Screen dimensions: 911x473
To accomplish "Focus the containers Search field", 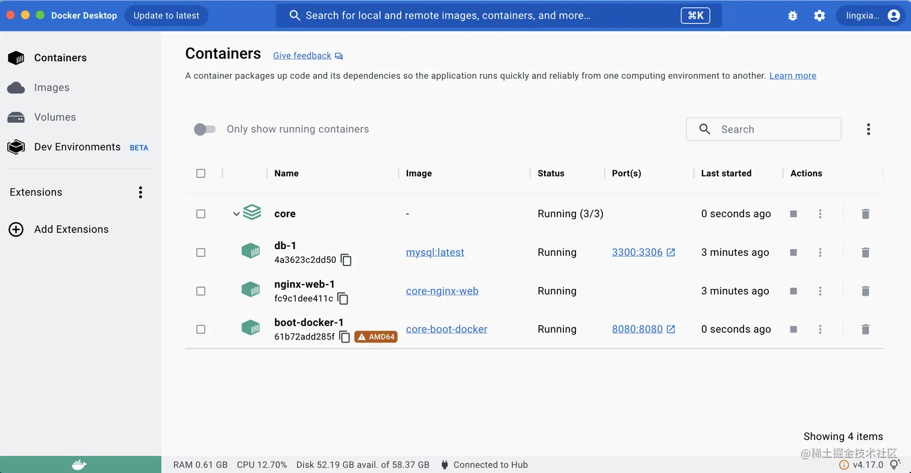I will click(x=763, y=129).
